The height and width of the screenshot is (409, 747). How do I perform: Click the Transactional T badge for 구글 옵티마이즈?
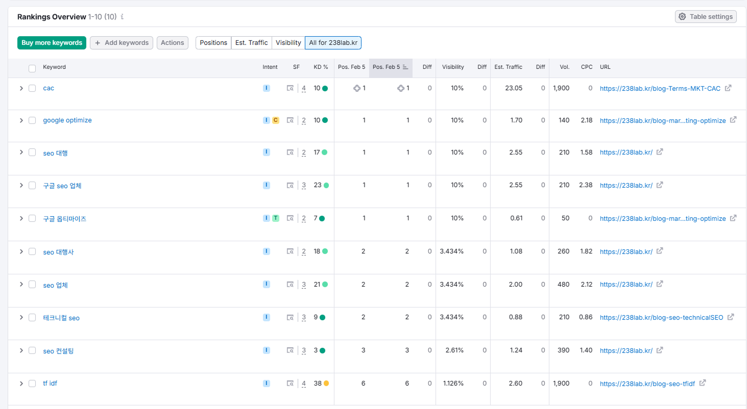pos(276,218)
